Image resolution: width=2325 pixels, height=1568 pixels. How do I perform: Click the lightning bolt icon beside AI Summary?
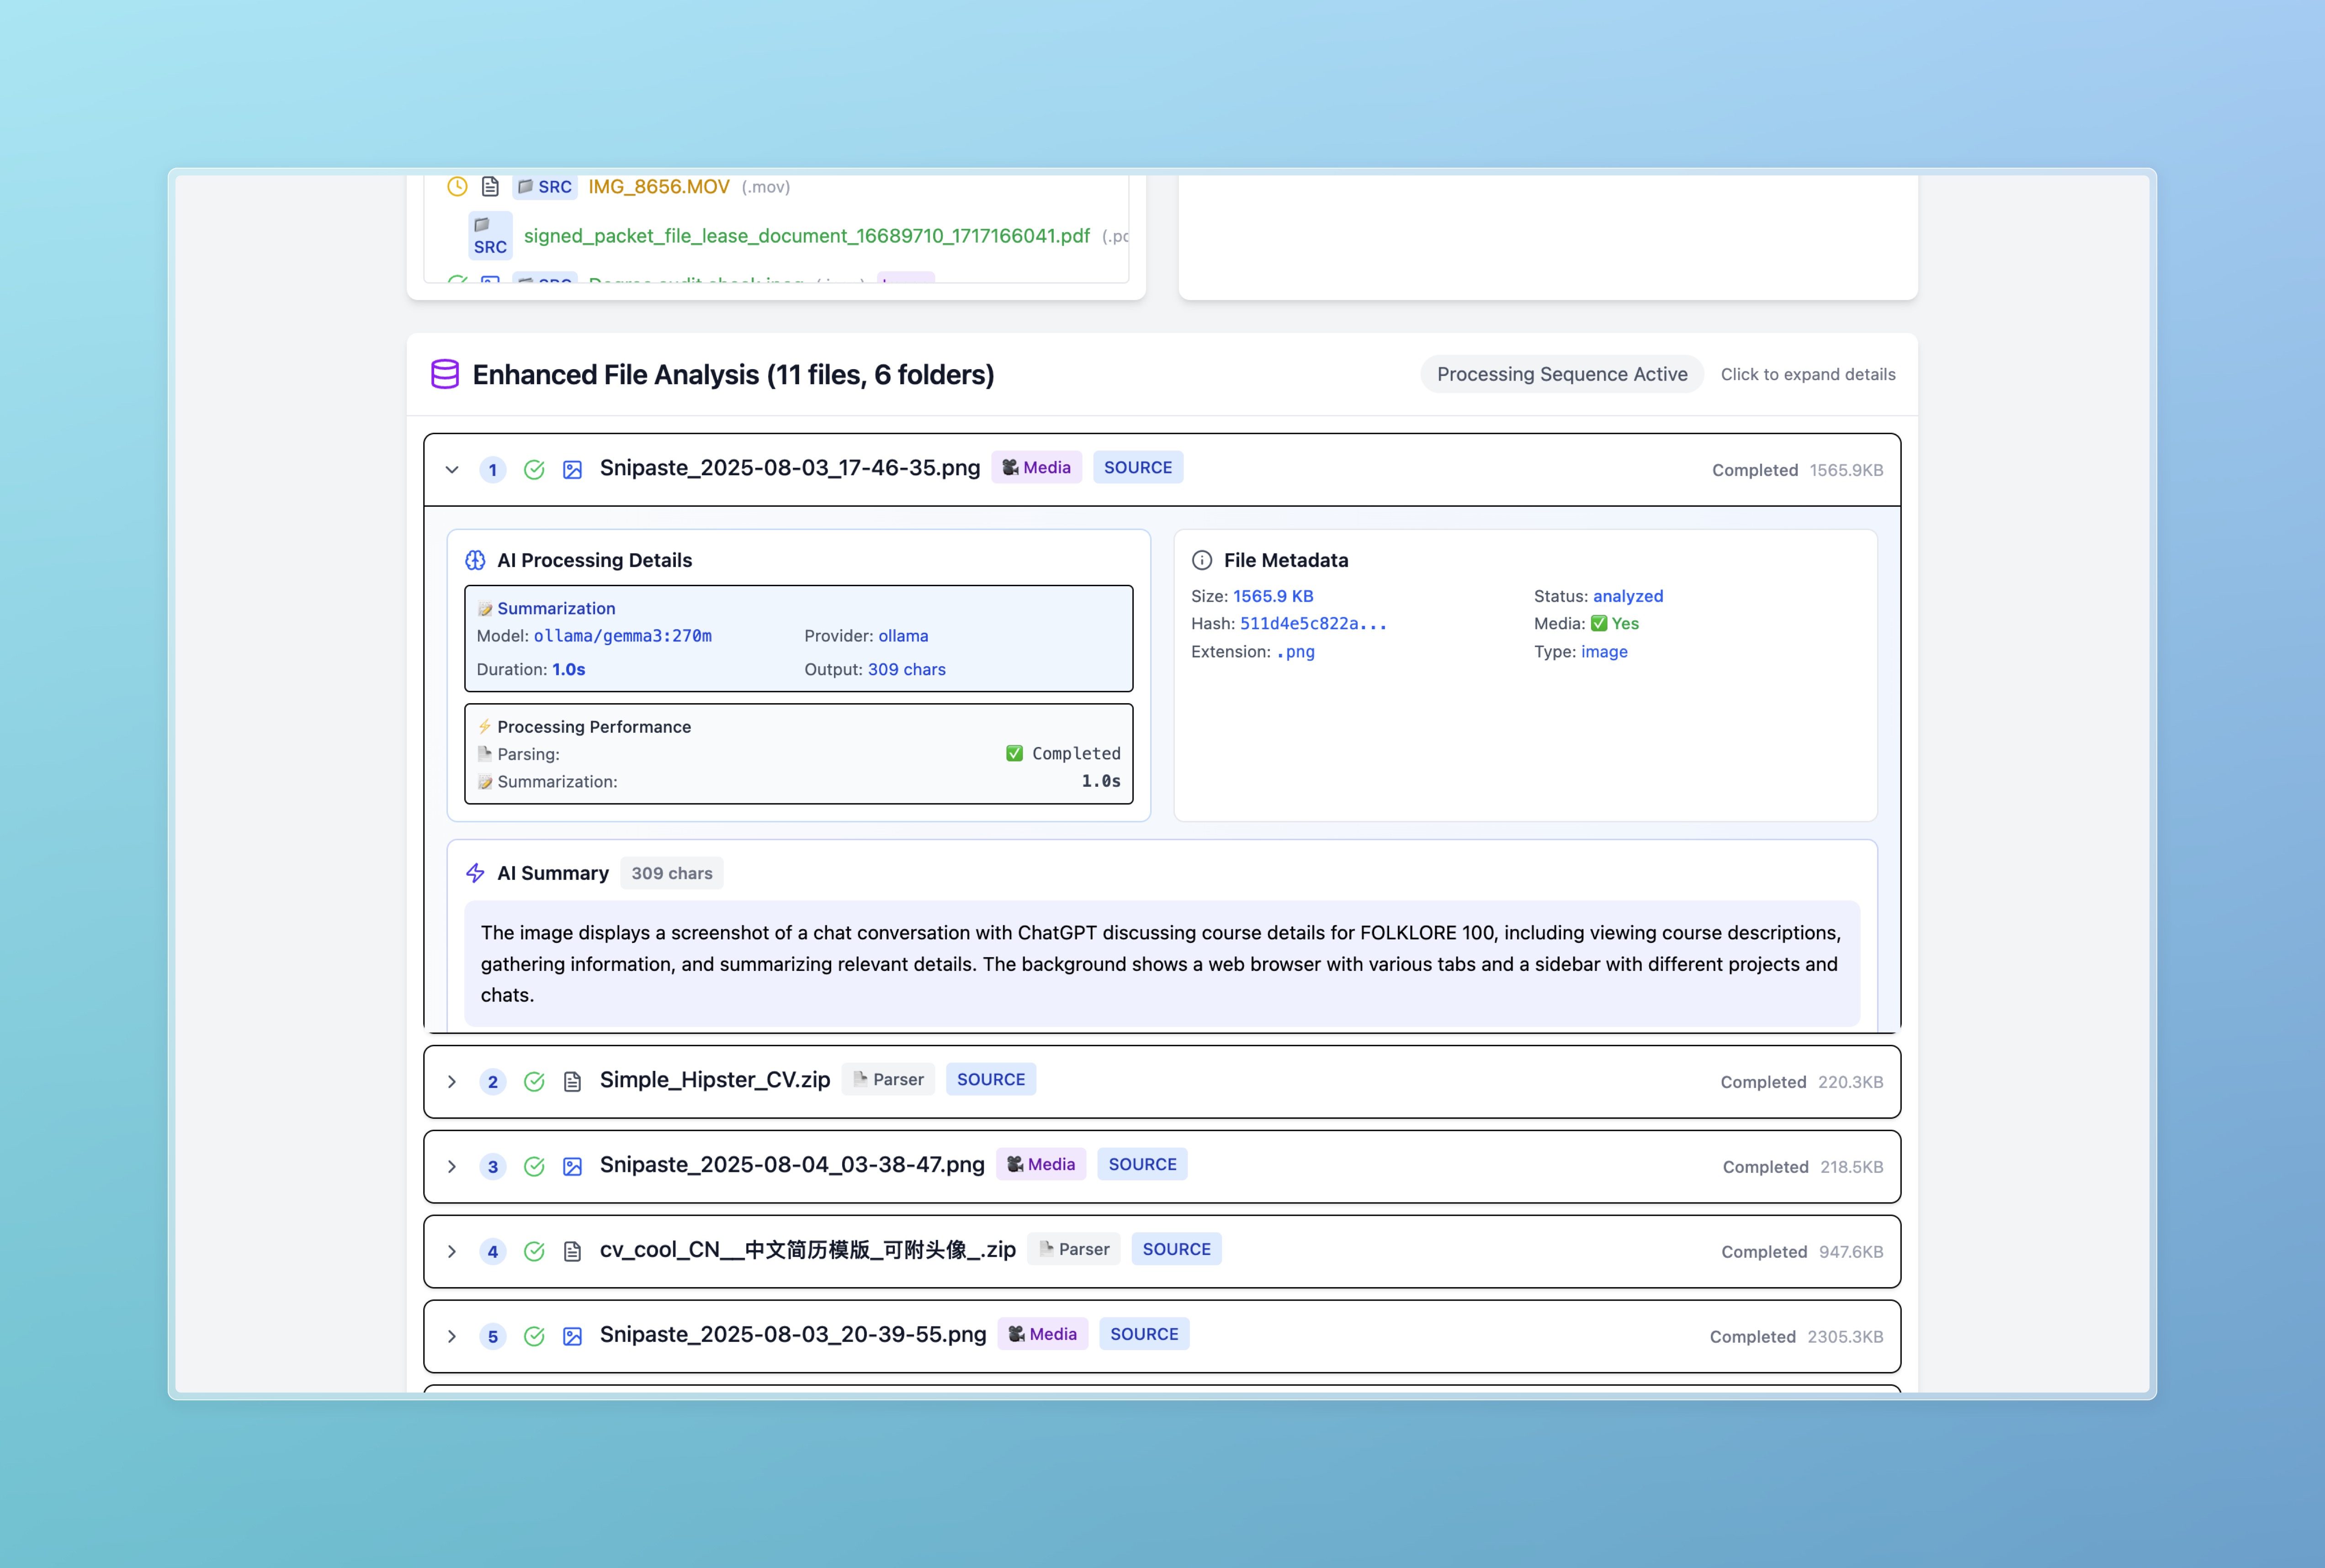(475, 873)
